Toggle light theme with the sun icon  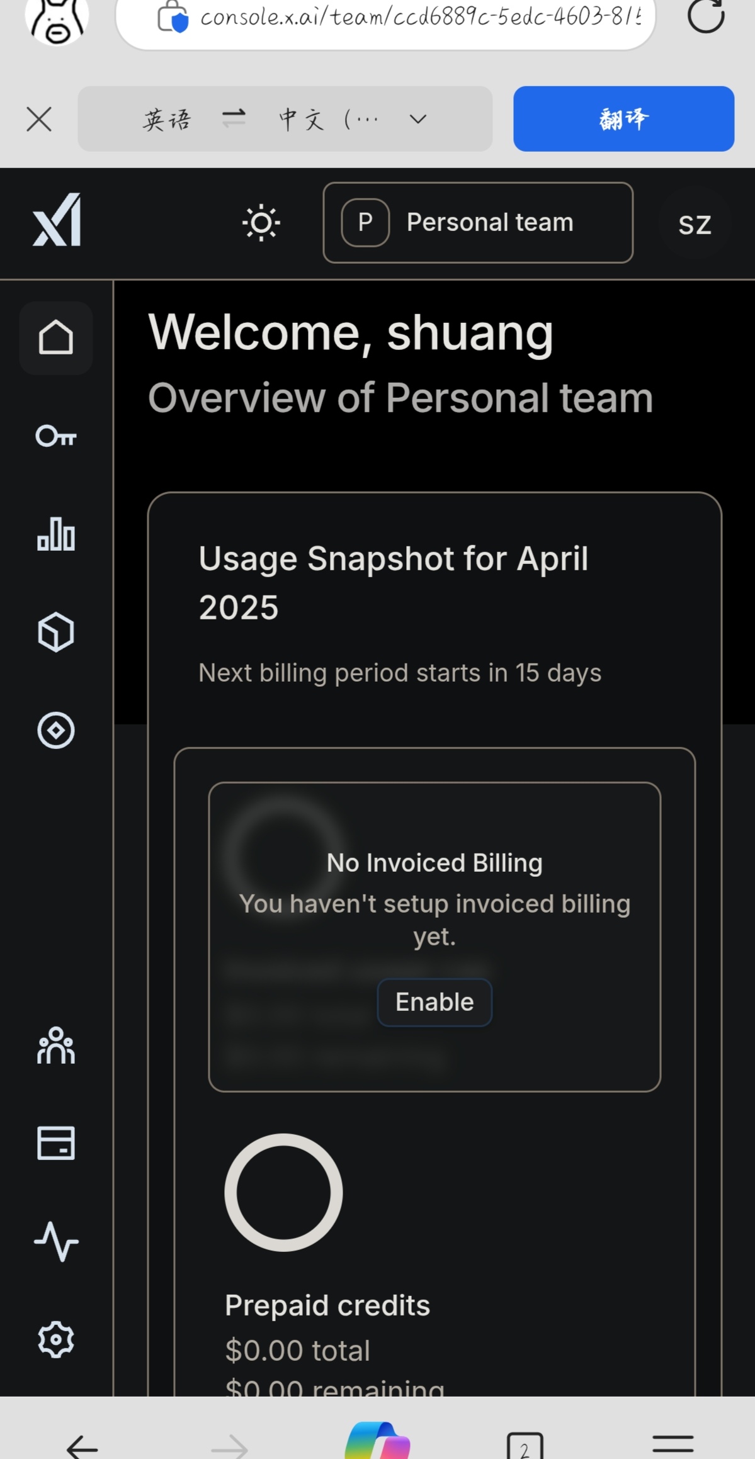click(261, 223)
